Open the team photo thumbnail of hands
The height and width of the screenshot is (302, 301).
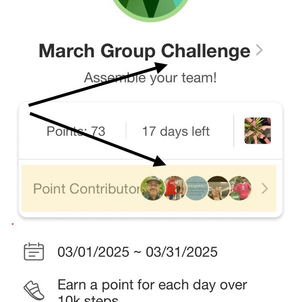258,131
